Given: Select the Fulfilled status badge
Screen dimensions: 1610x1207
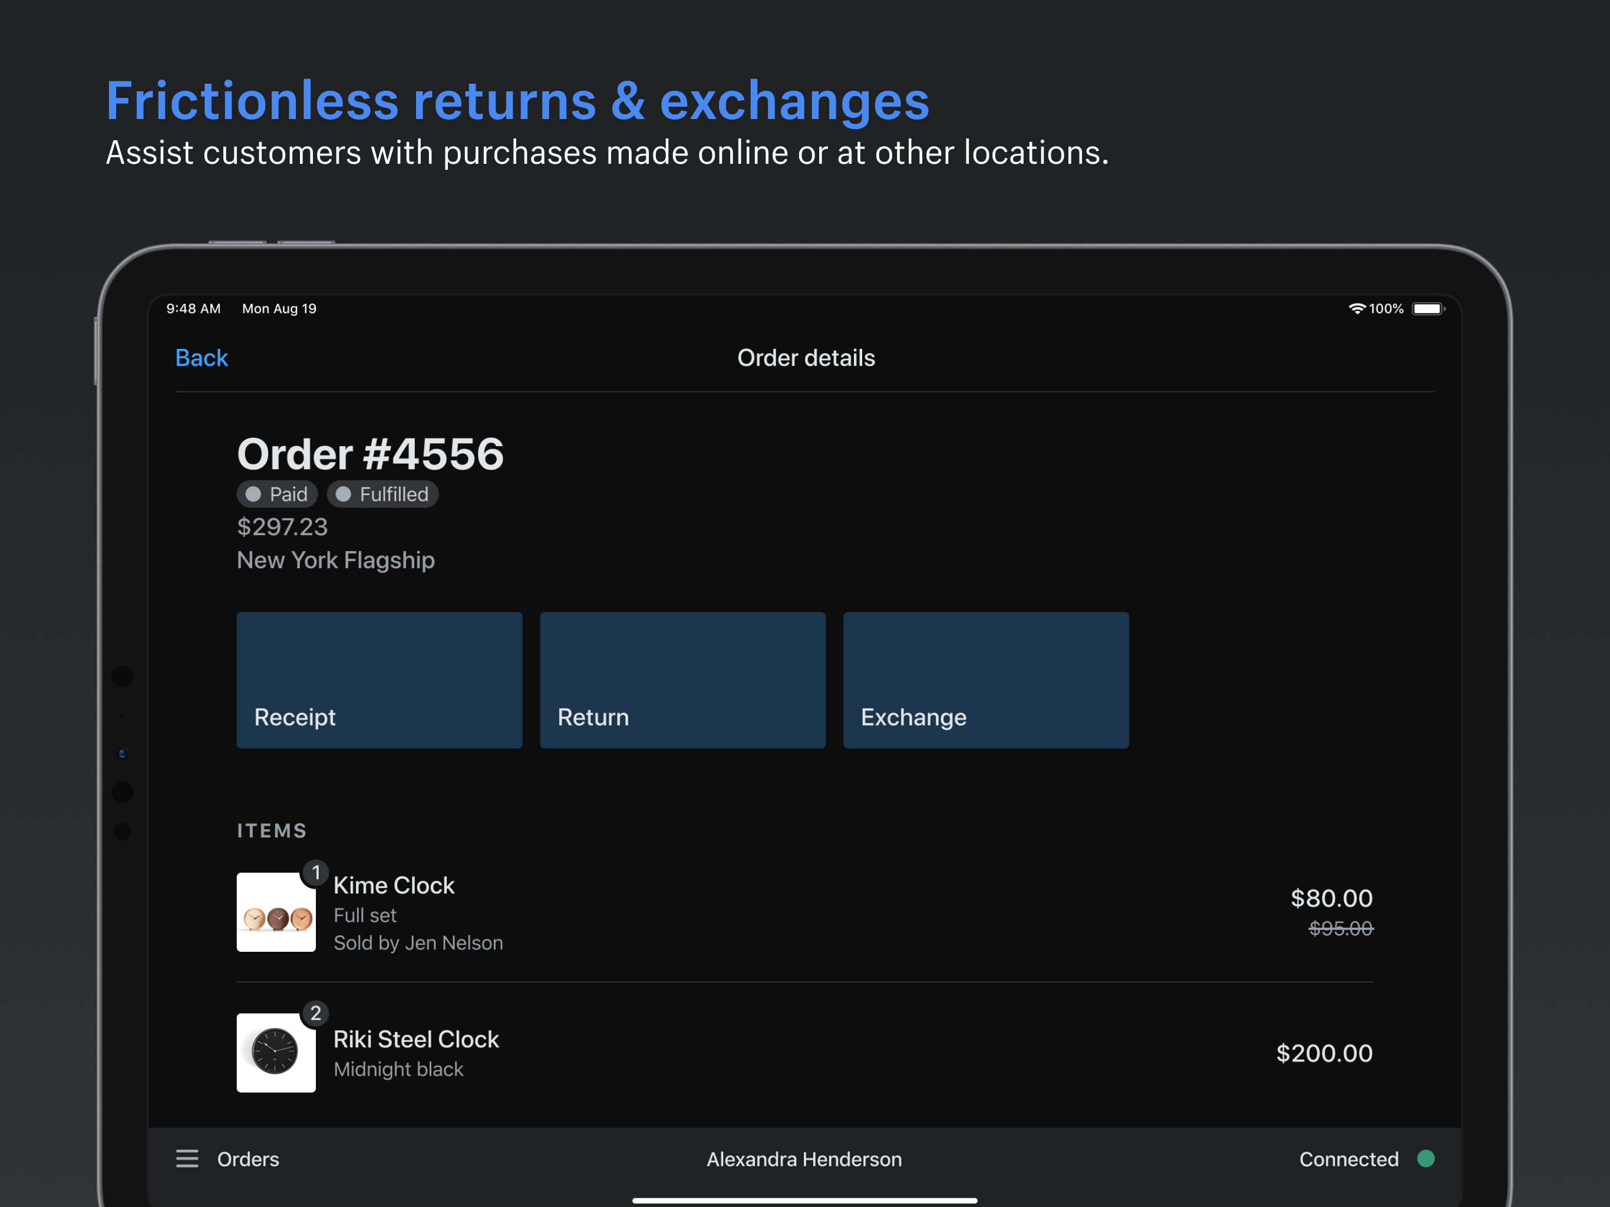Looking at the screenshot, I should 382,494.
